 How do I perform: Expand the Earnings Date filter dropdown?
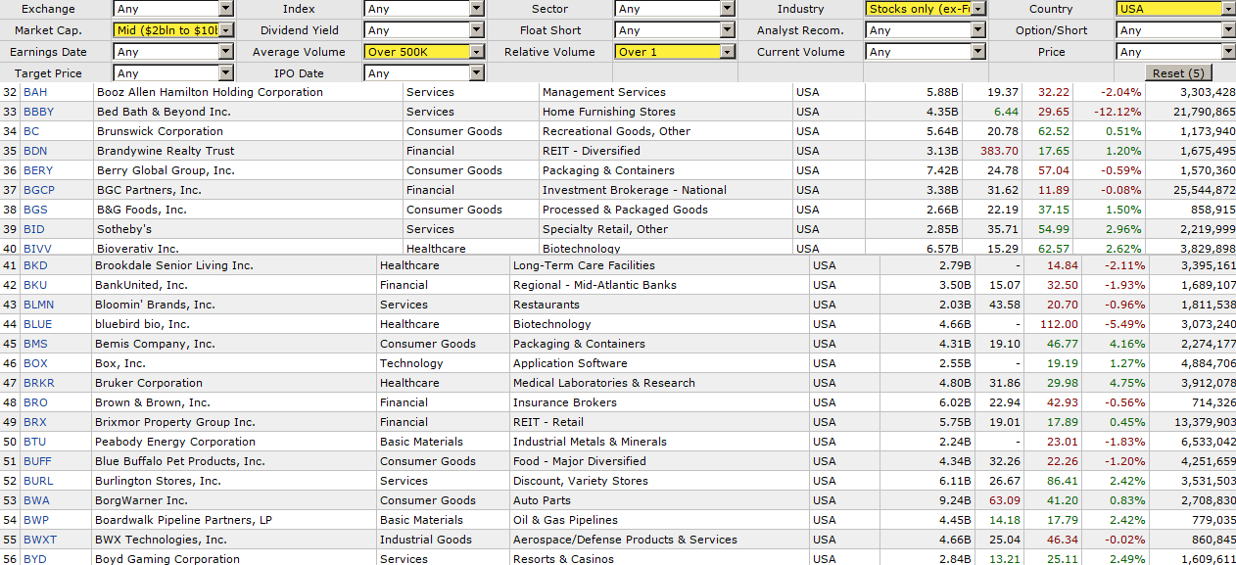click(x=172, y=52)
